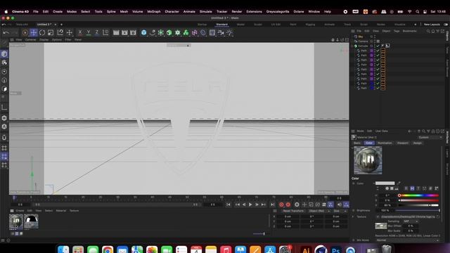Toggle X axis lock
This screenshot has height=253, width=450.
[x=80, y=33]
